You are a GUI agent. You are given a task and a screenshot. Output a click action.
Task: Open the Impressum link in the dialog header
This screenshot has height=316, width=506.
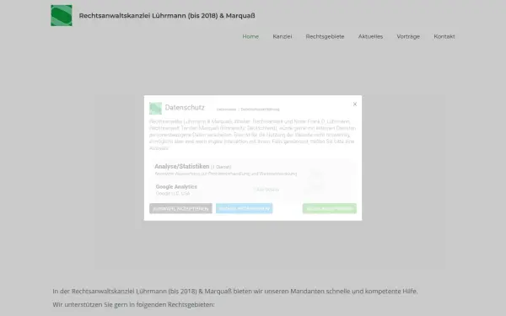[x=226, y=110]
